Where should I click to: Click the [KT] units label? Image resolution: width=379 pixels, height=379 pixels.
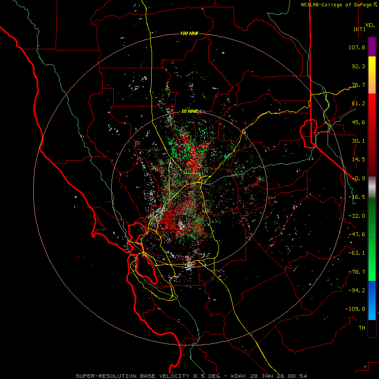click(x=359, y=29)
